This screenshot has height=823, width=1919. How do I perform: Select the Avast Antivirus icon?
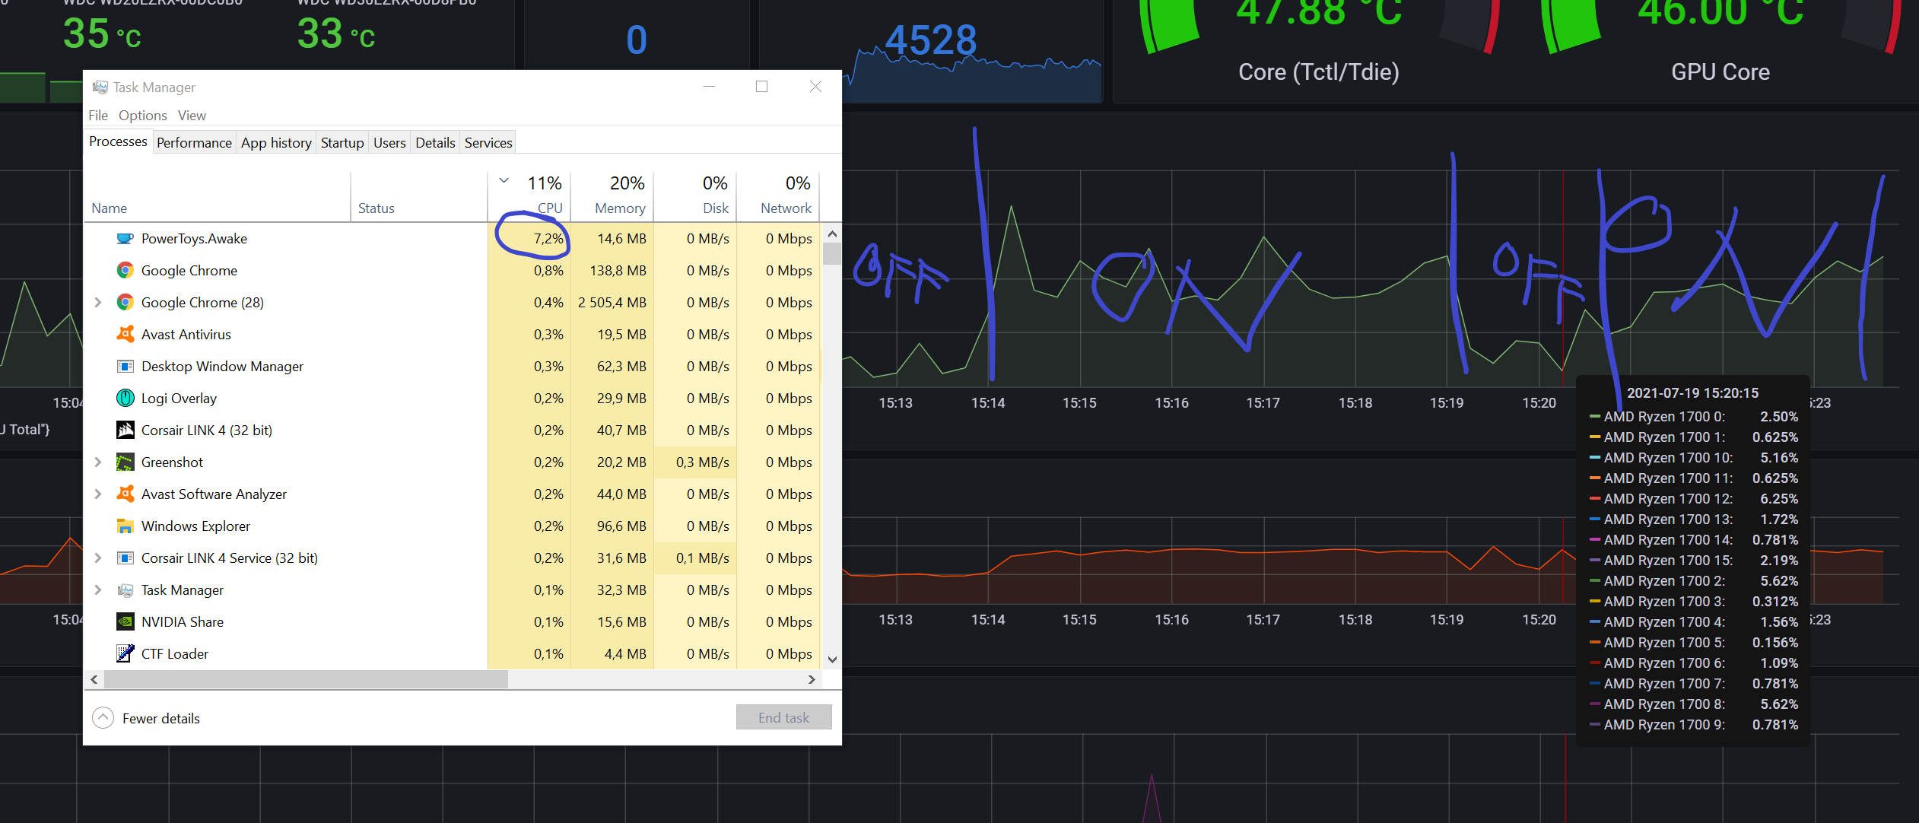coord(125,335)
